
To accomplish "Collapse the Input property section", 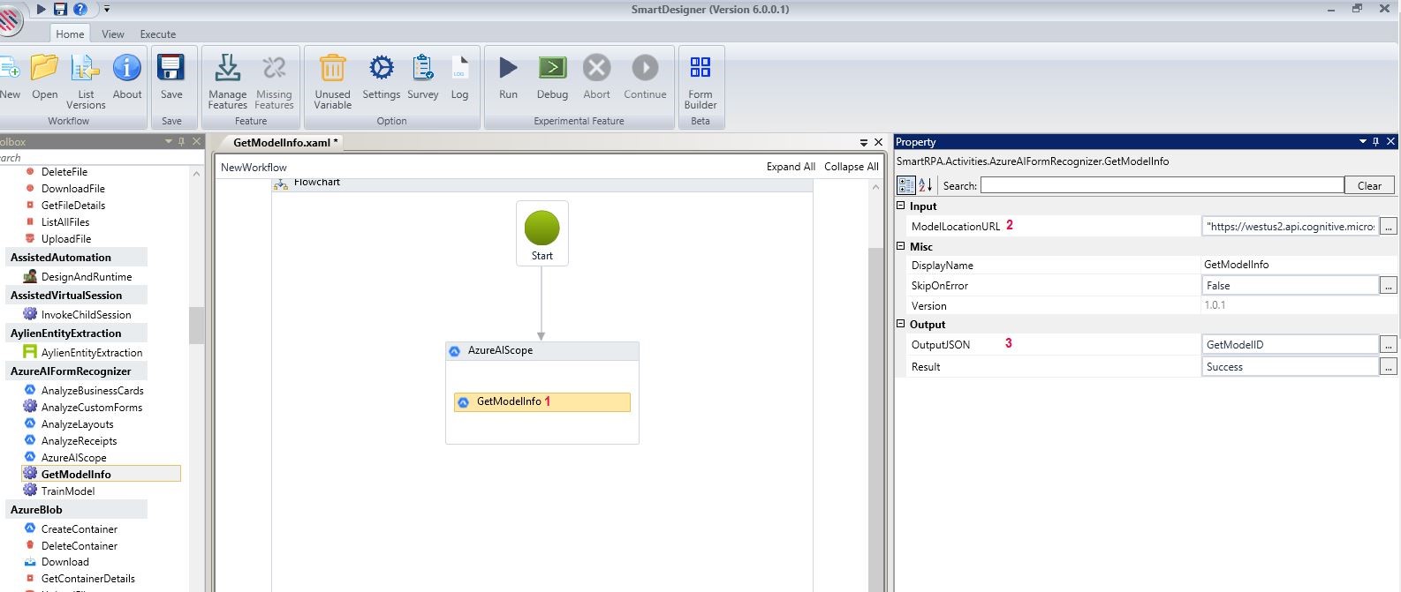I will point(901,206).
